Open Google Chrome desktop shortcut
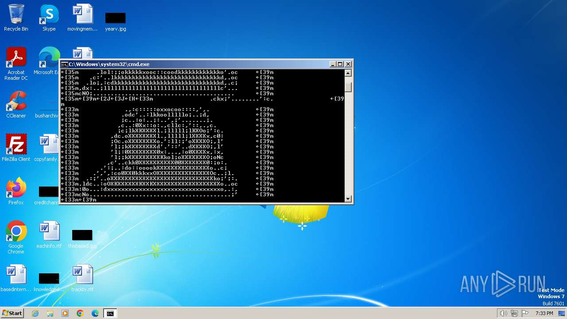The image size is (567, 319). click(x=16, y=237)
